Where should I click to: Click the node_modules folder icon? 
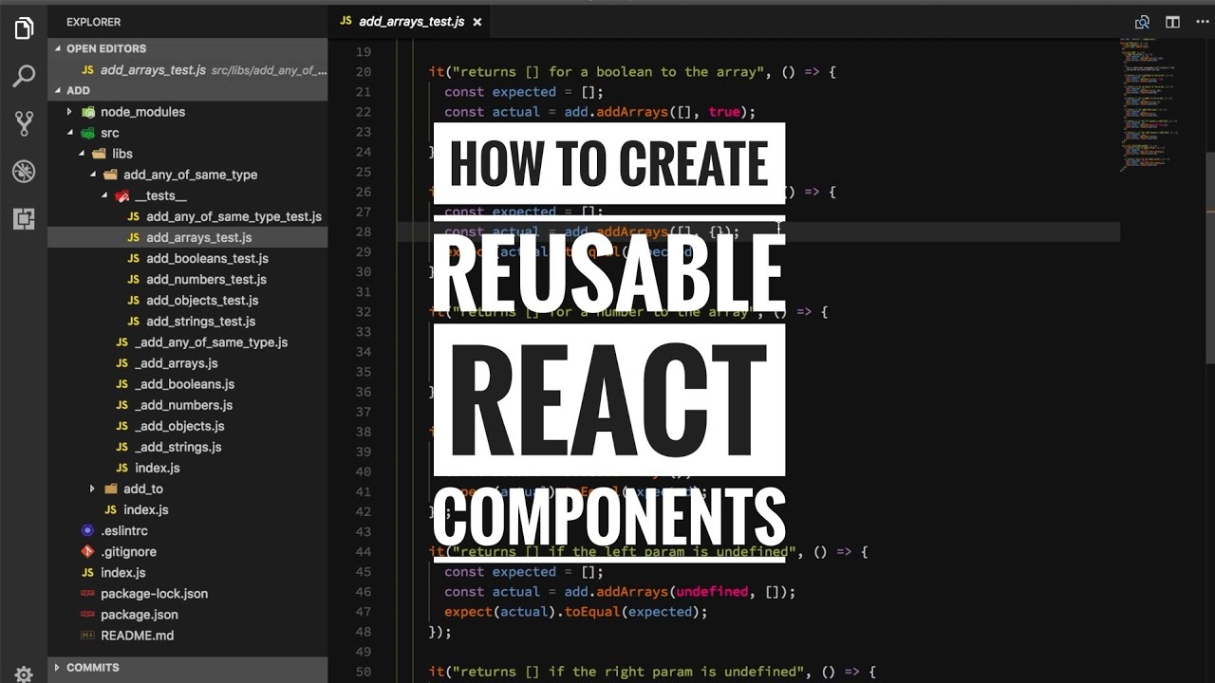click(x=88, y=112)
